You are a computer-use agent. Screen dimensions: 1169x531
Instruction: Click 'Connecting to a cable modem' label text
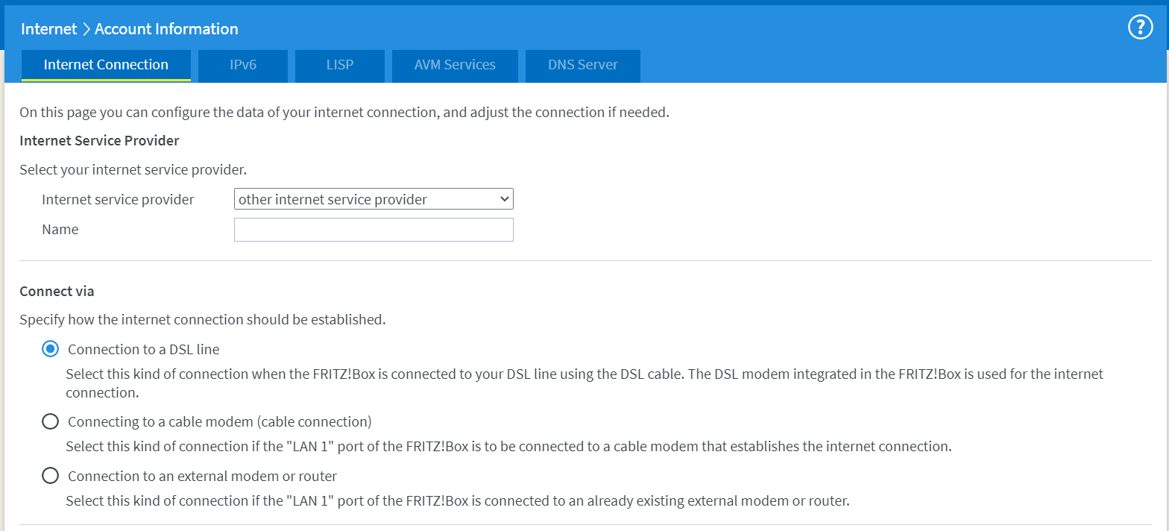[219, 422]
